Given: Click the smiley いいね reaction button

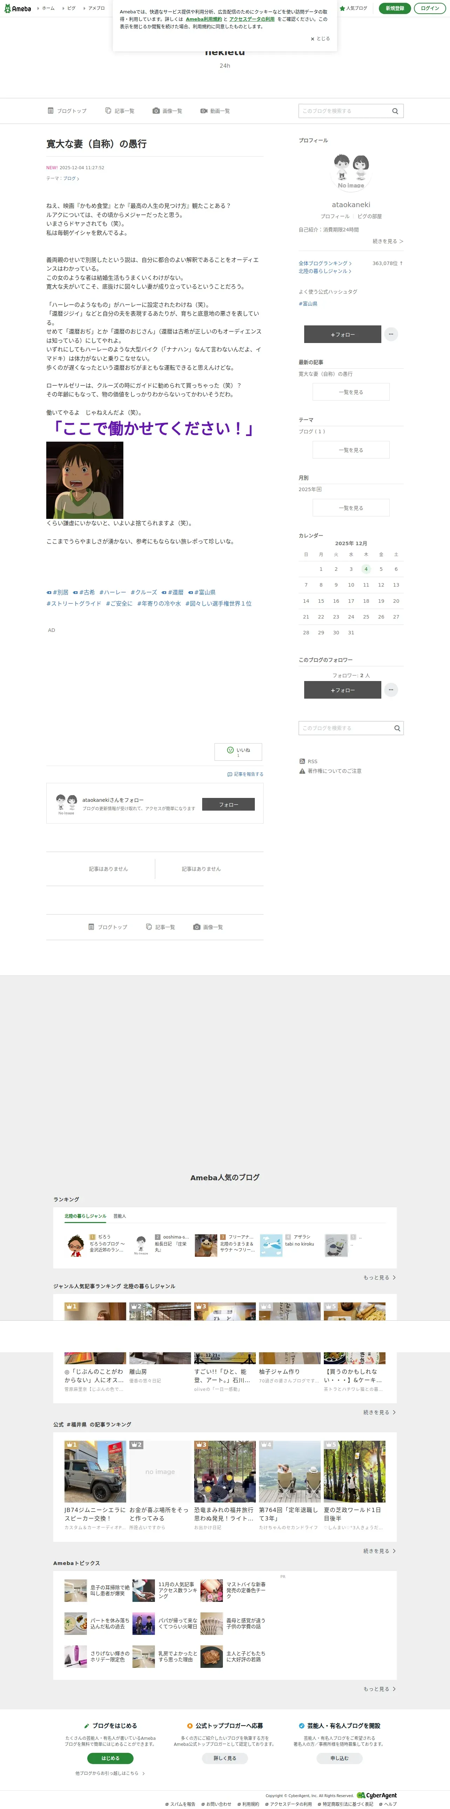Looking at the screenshot, I should coord(238,751).
